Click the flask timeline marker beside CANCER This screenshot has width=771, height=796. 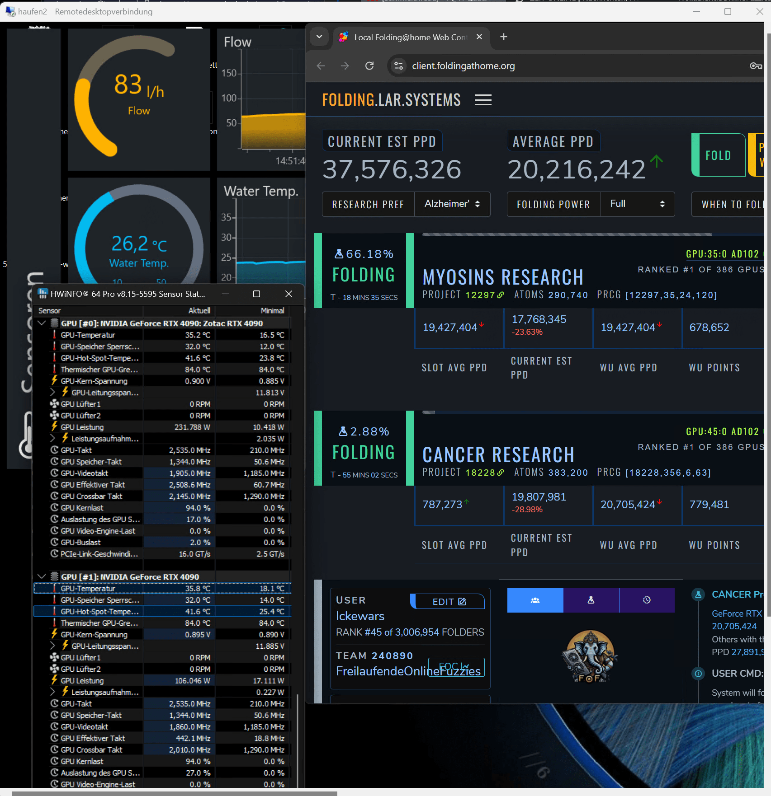point(698,595)
